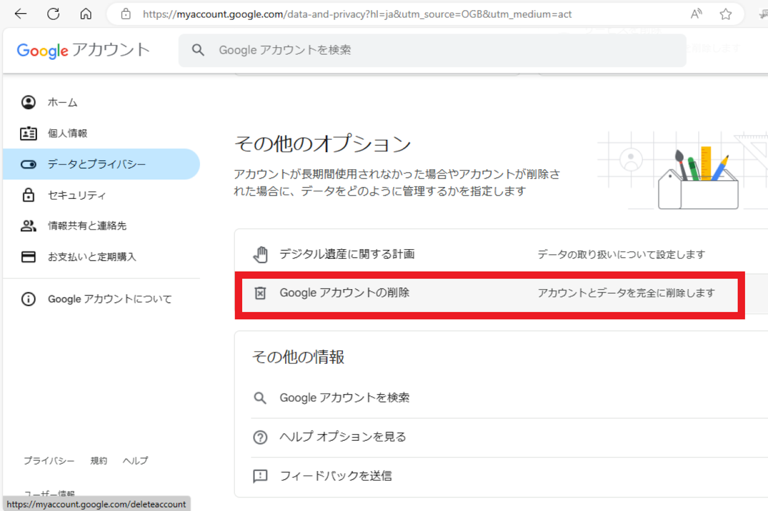Click the read aloud icon
The image size is (768, 511).
pyautogui.click(x=696, y=14)
